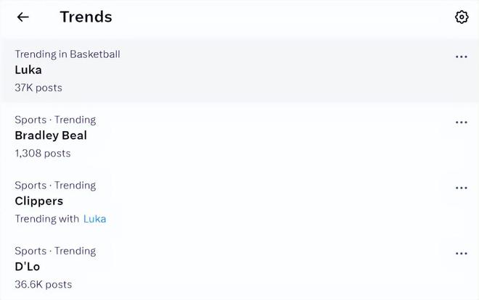
Task: Go back using the left arrow
Action: 23,17
